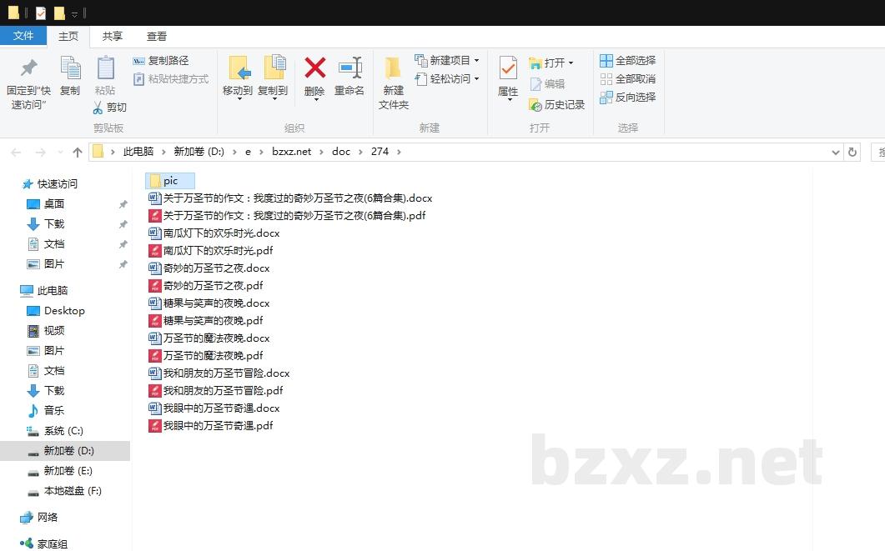Expand the 新建项目 dropdown arrow
Screen dimensions: 885x551
point(475,60)
